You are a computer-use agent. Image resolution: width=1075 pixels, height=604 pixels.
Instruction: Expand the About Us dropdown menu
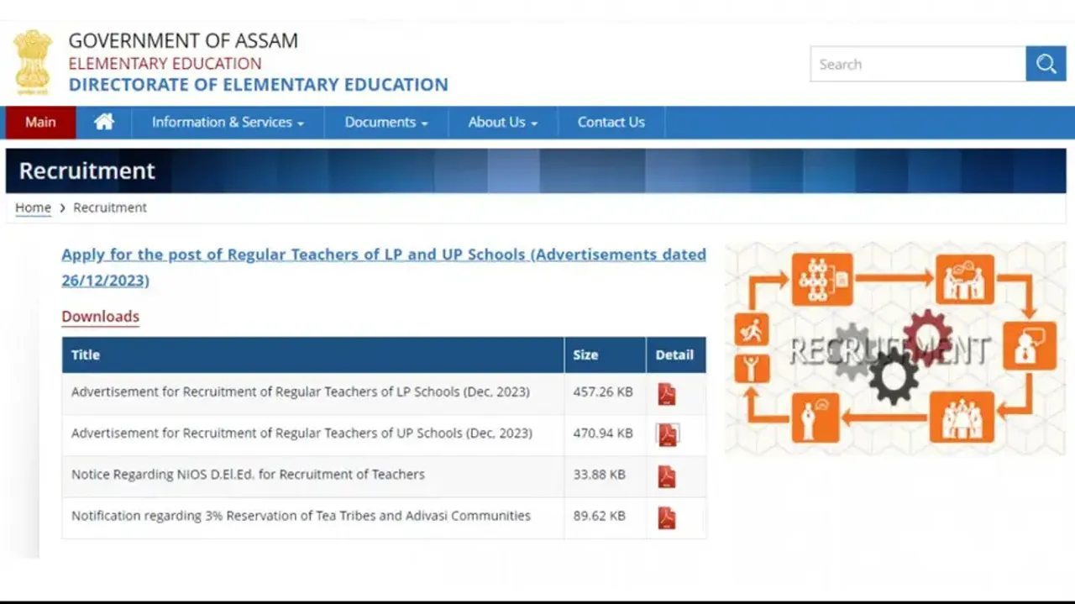coord(502,122)
